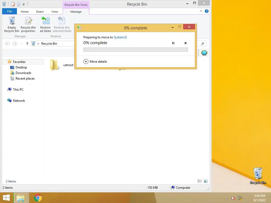Screen dimensions: 271x203
Task: Click quick access Properties icon
Action: coord(13,4)
